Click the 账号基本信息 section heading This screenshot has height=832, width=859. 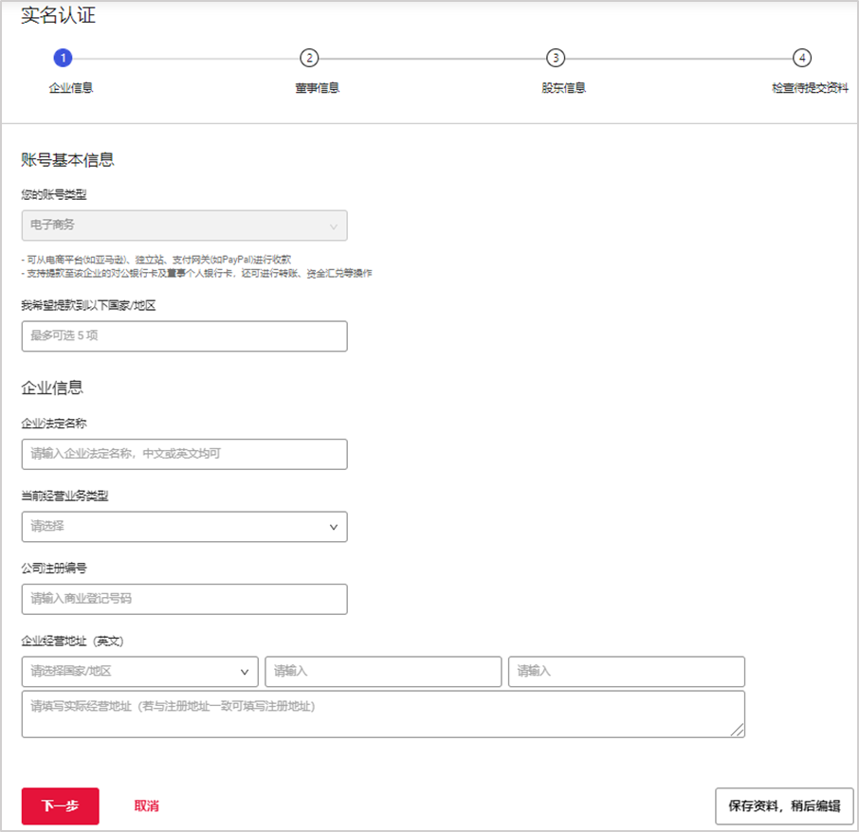click(x=67, y=160)
